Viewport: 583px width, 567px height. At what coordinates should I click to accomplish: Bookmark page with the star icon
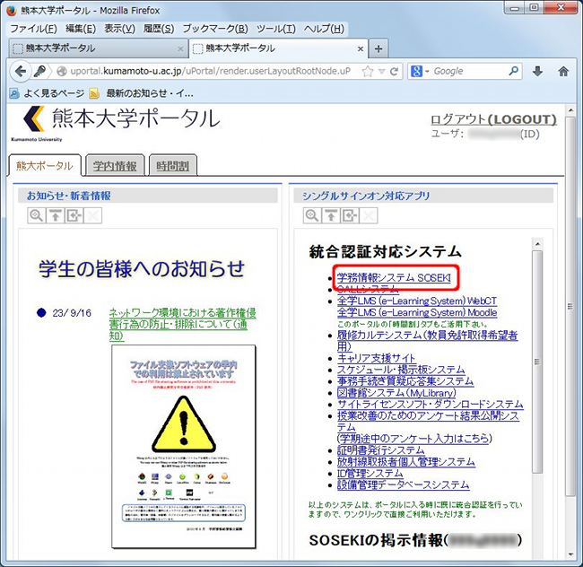[x=368, y=71]
